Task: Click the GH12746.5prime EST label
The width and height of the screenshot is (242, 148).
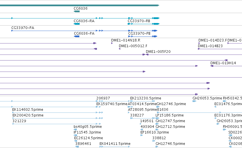Action: pos(170,144)
